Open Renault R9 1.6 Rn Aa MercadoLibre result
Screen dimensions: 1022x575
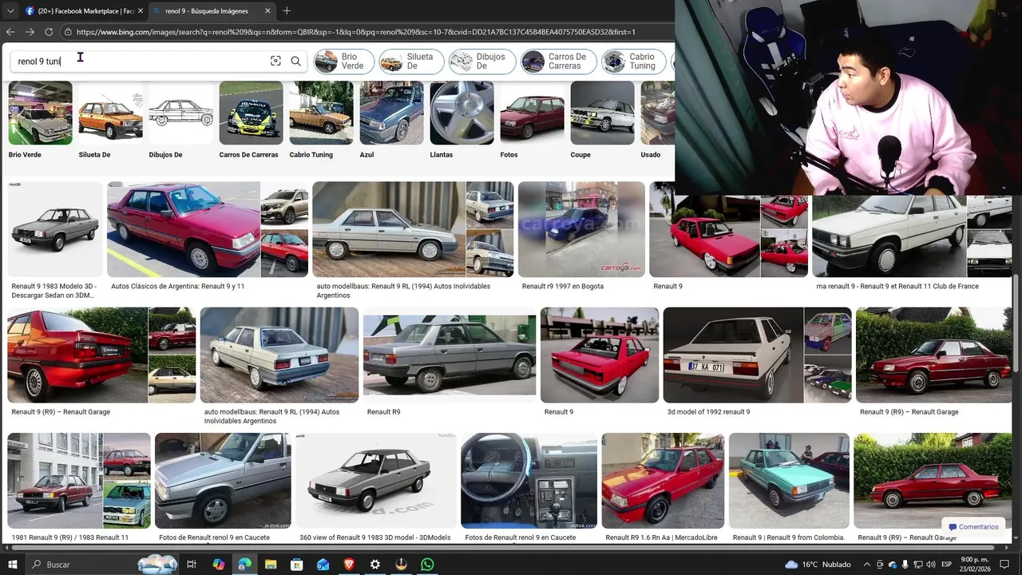coord(663,481)
